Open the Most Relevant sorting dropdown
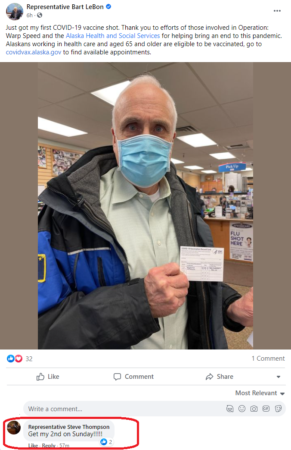291x450 pixels. [x=260, y=393]
